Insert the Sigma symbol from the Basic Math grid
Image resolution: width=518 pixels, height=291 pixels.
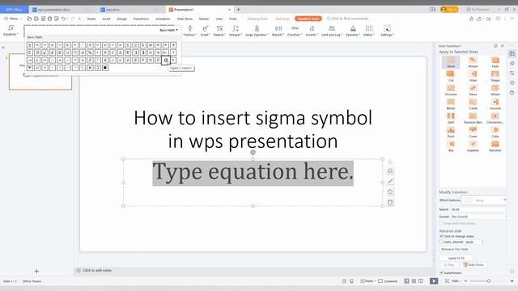(165, 61)
